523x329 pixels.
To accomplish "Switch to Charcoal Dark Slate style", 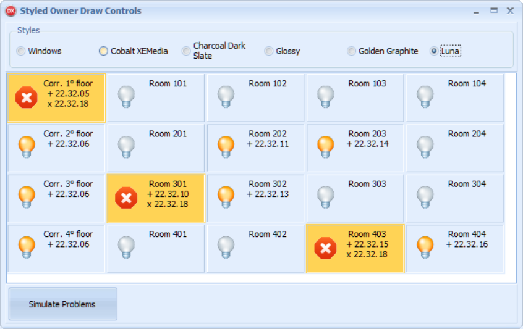I will click(186, 51).
